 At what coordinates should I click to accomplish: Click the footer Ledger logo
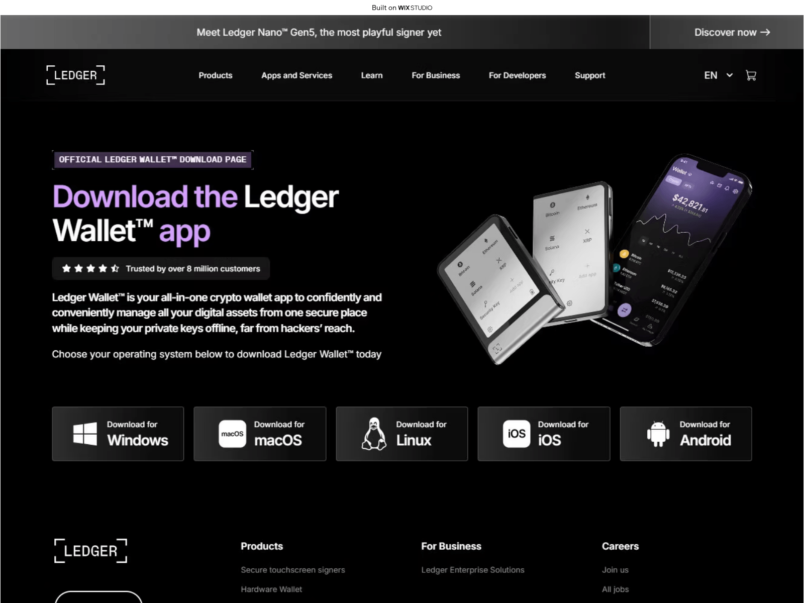pyautogui.click(x=90, y=551)
